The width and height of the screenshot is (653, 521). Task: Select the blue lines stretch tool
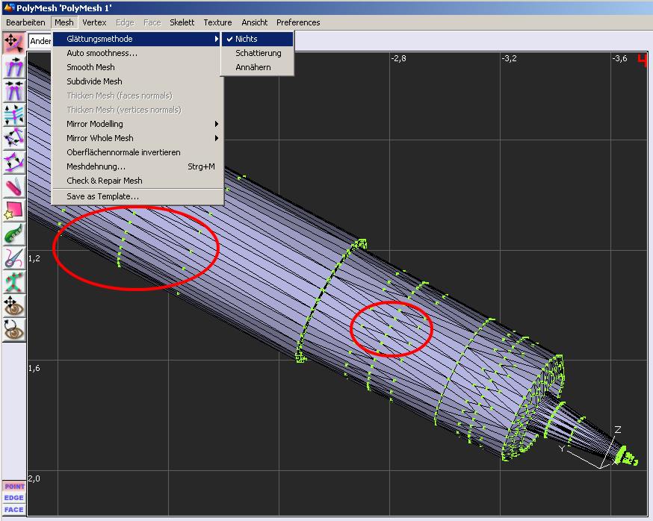tap(13, 115)
